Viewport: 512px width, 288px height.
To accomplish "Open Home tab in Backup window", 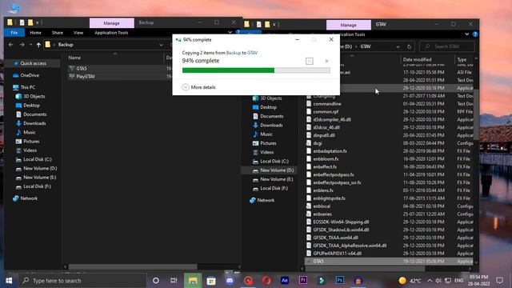I will pyautogui.click(x=35, y=33).
